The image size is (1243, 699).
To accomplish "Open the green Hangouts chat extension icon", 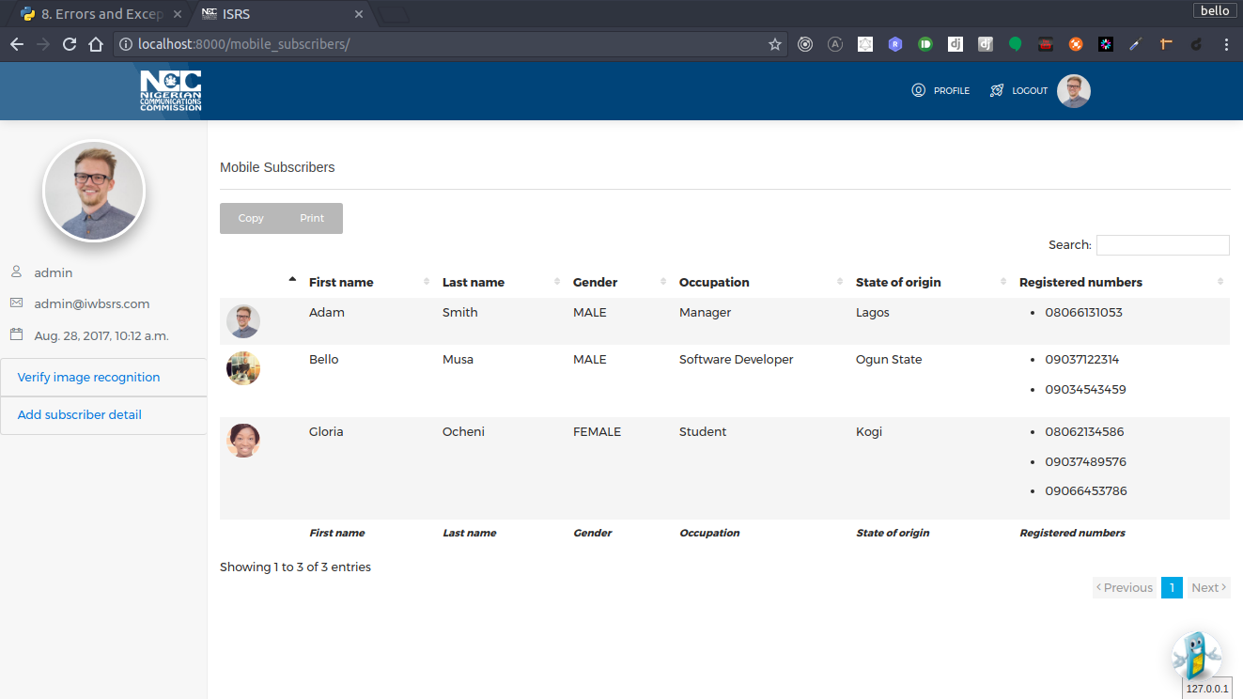I will pos(1016,44).
